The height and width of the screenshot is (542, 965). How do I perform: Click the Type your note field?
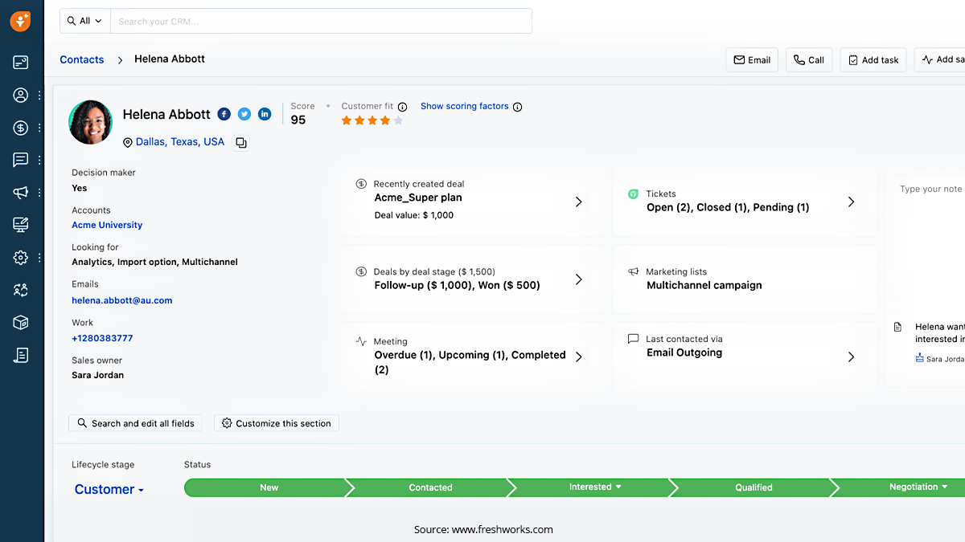pyautogui.click(x=931, y=189)
